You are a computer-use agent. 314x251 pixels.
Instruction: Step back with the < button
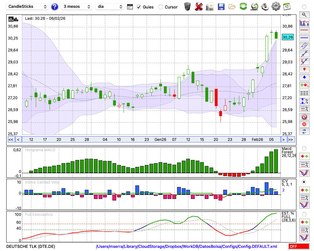click(18, 140)
